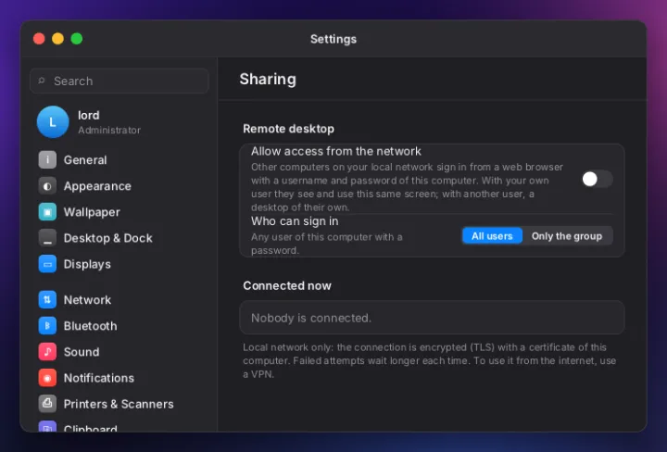Screen dimensions: 667x452
Task: Click the lord user avatar
Action: tap(53, 122)
